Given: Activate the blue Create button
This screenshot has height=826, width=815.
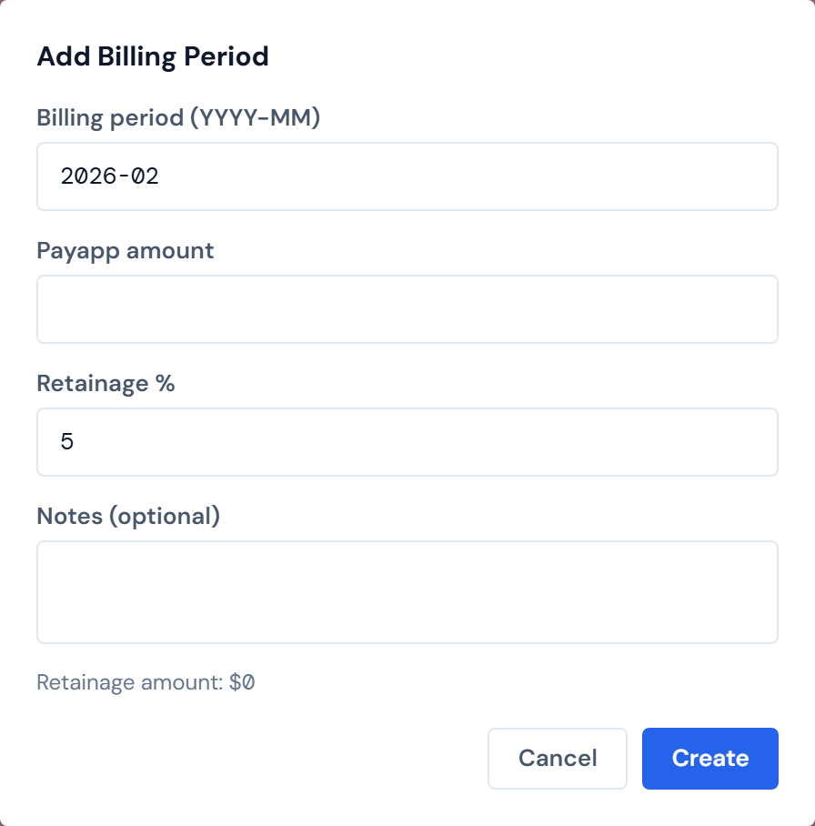Looking at the screenshot, I should pos(709,758).
